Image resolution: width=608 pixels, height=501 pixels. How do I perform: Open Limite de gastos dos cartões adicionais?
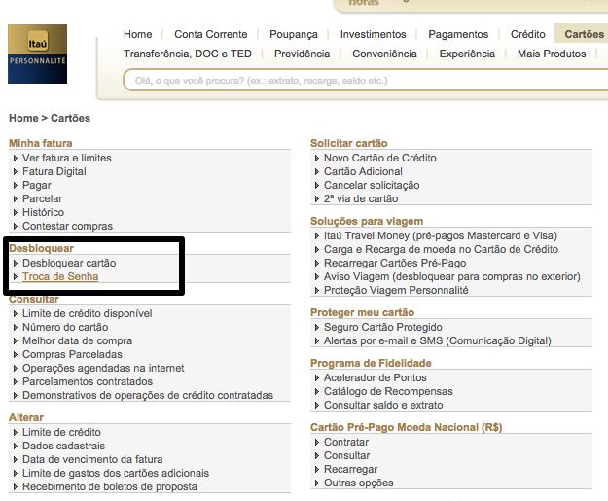116,473
